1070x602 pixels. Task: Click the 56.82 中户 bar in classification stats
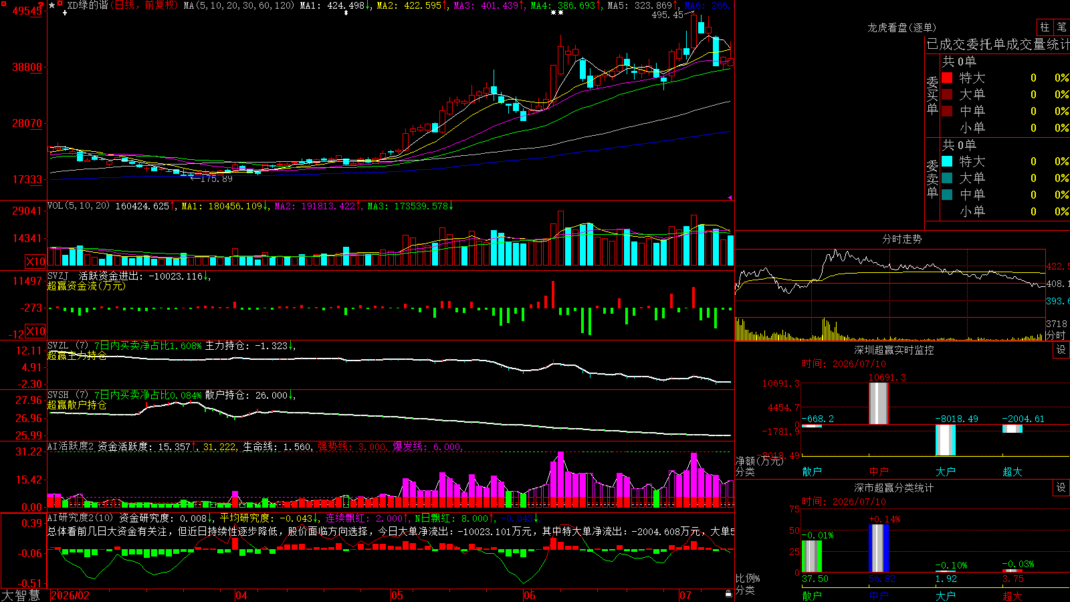(879, 548)
